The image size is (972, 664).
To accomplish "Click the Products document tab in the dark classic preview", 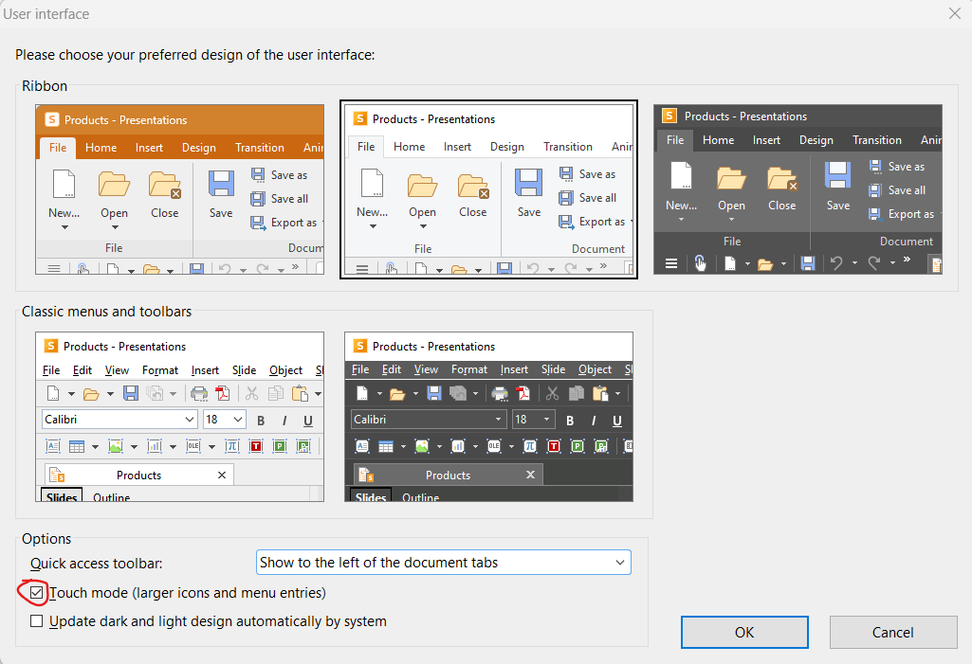I will (x=448, y=475).
